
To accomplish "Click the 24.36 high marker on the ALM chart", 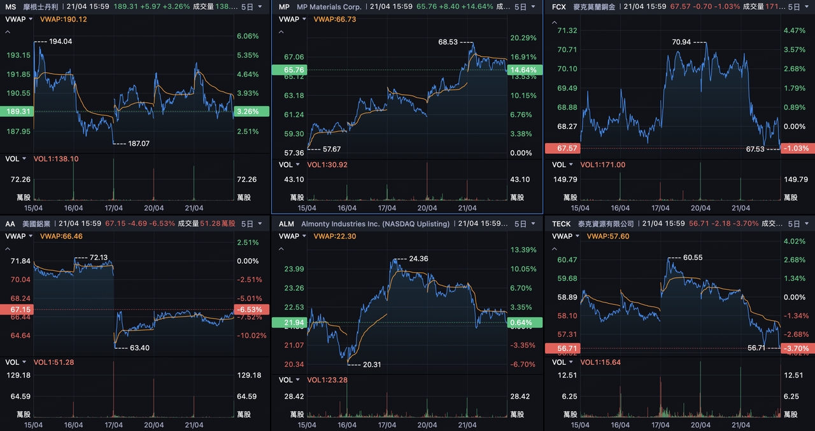I will click(418, 259).
